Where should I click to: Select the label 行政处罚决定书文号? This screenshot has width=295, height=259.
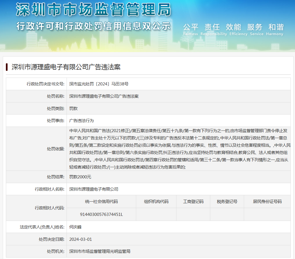point(45,84)
